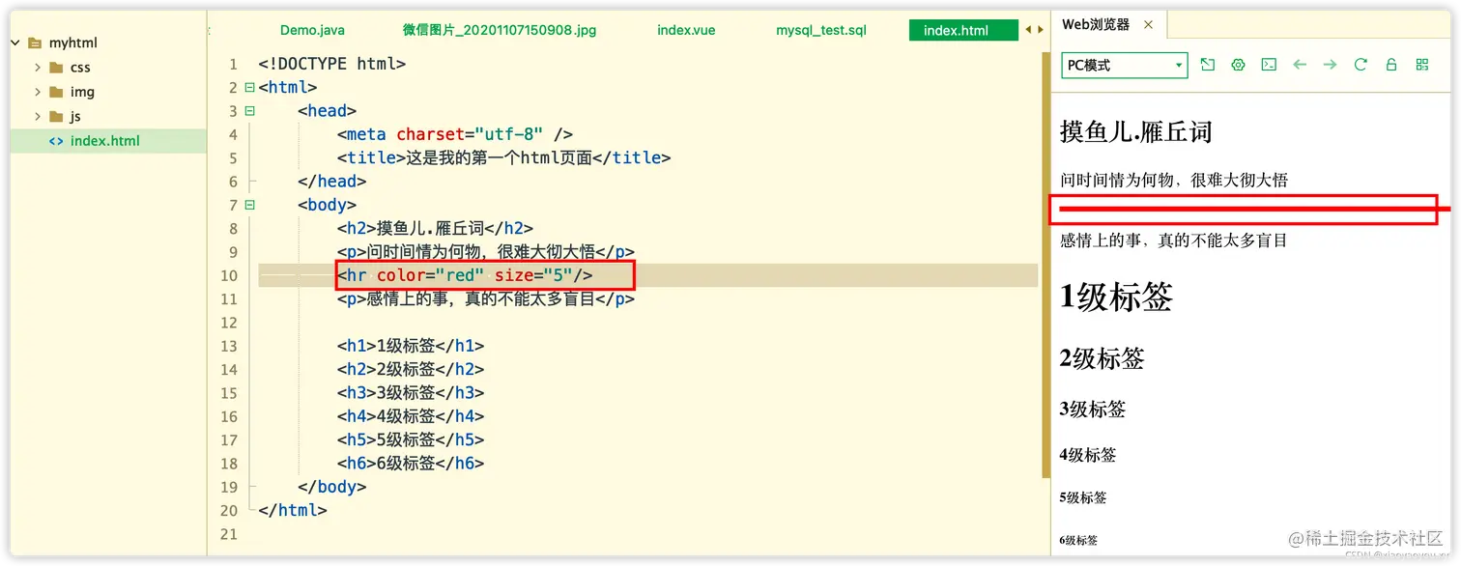The height and width of the screenshot is (566, 1461).
Task: Click 感情上的事 paragraph in preview
Action: (1174, 241)
